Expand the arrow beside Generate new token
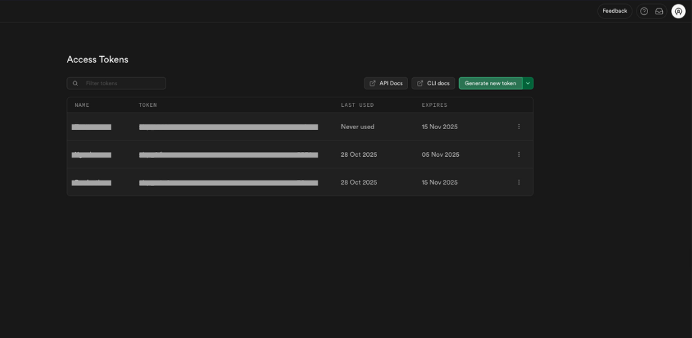 tap(528, 83)
